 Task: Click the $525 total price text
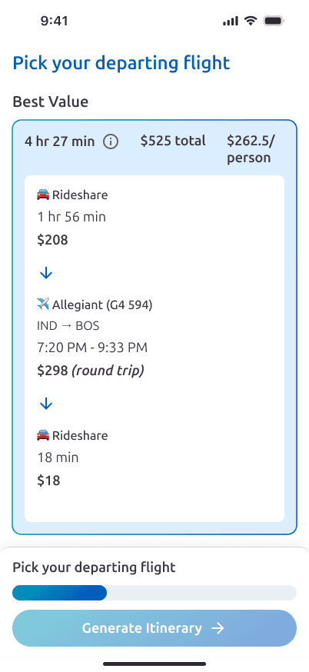[173, 141]
